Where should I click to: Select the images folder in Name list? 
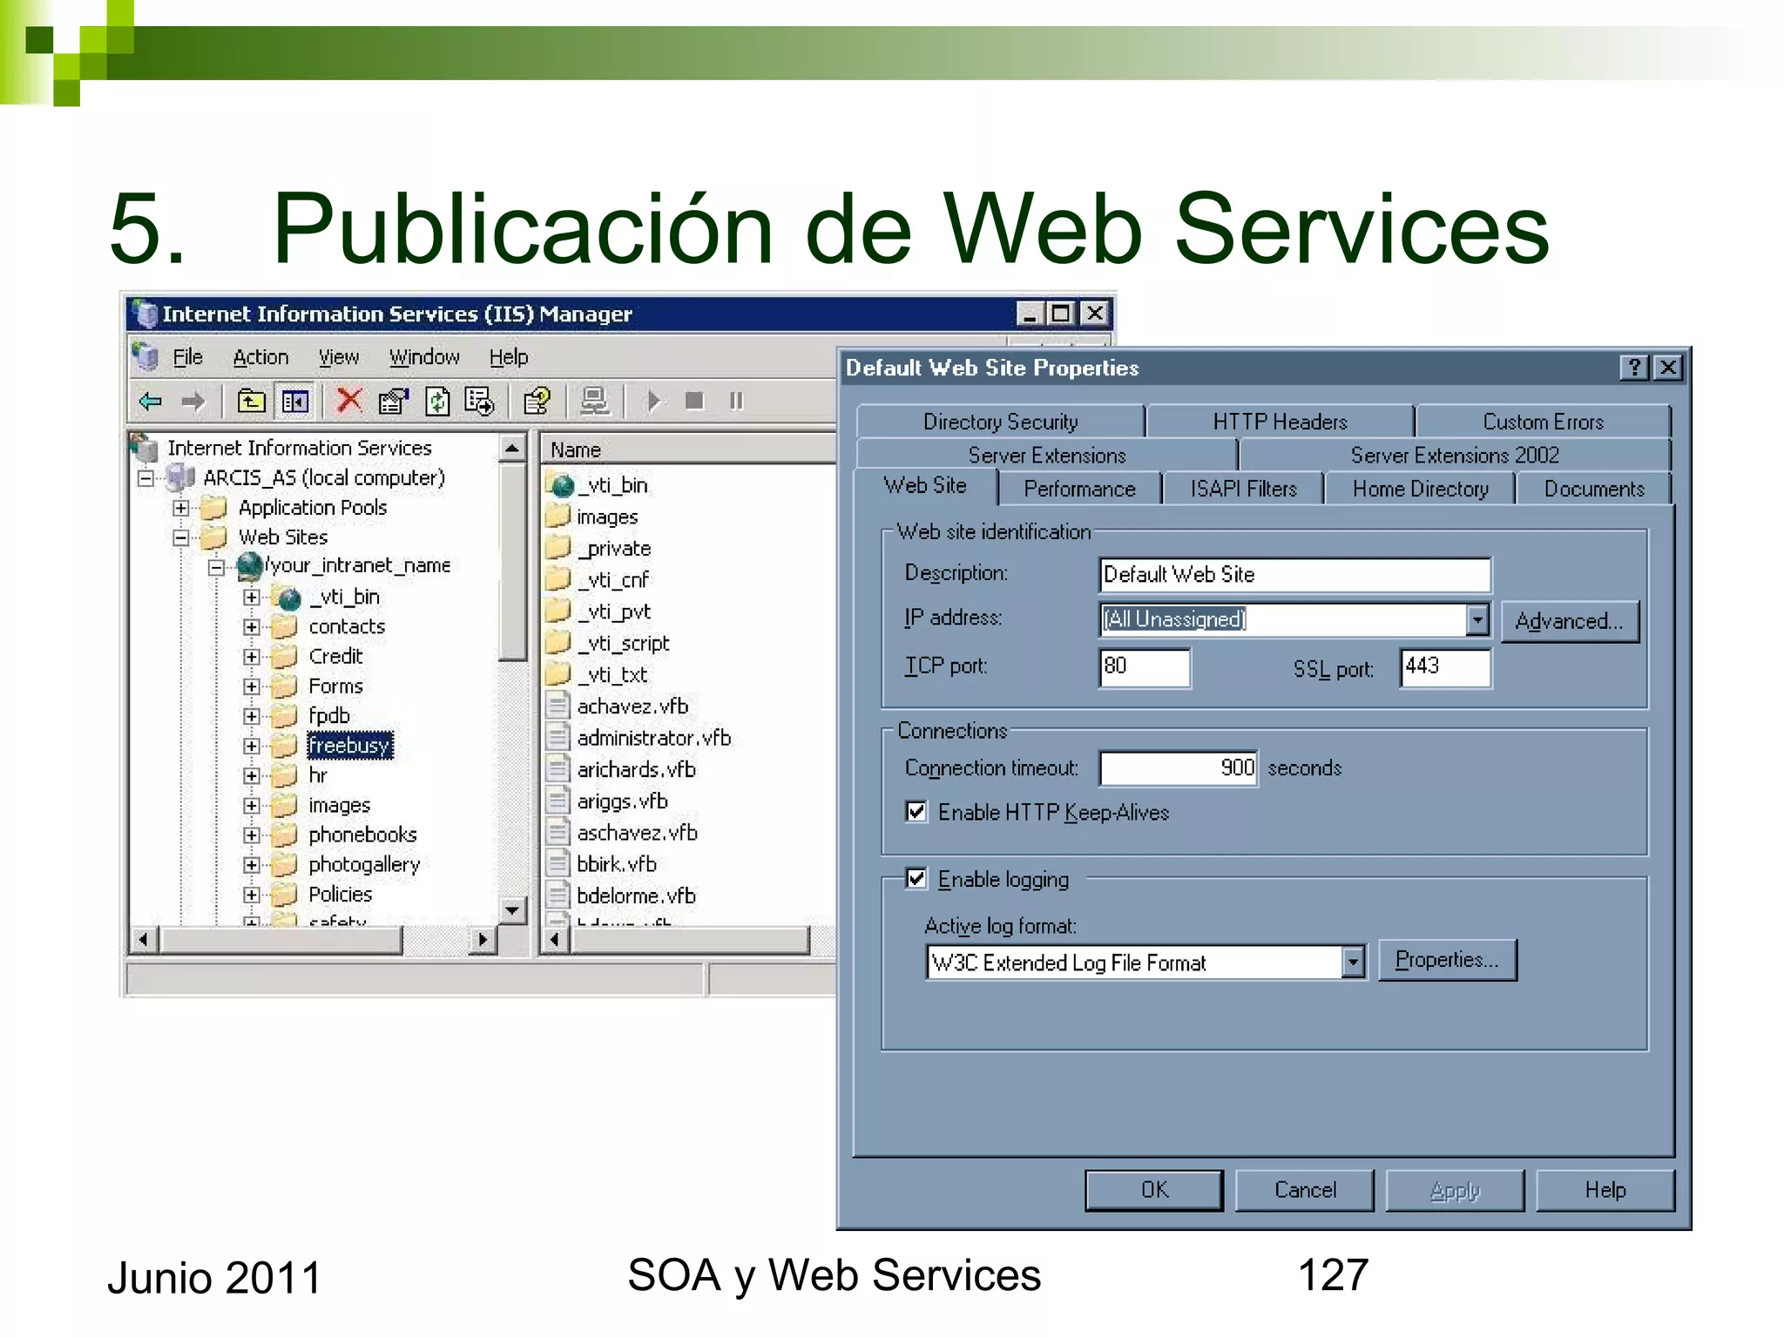606,517
